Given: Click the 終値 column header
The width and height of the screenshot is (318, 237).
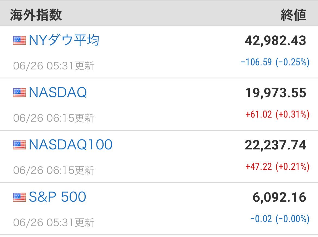Looking at the screenshot, I should point(294,15).
